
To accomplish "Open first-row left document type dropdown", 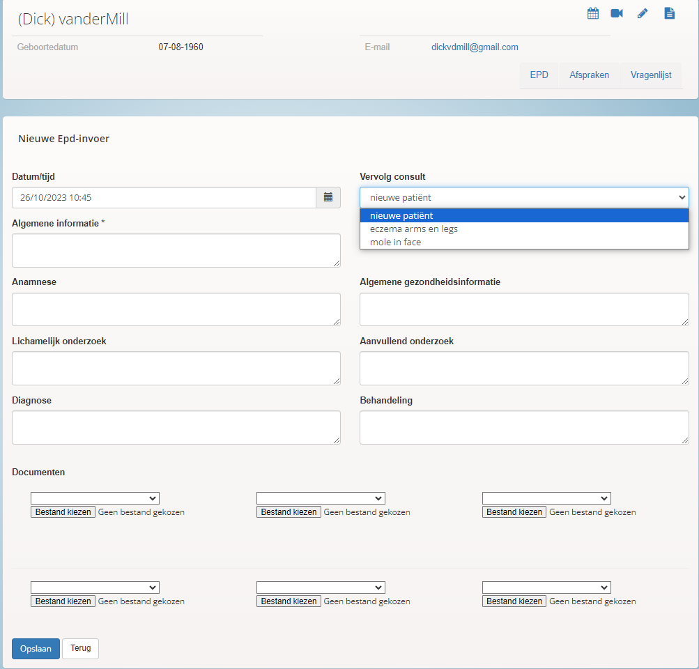I will pyautogui.click(x=95, y=498).
